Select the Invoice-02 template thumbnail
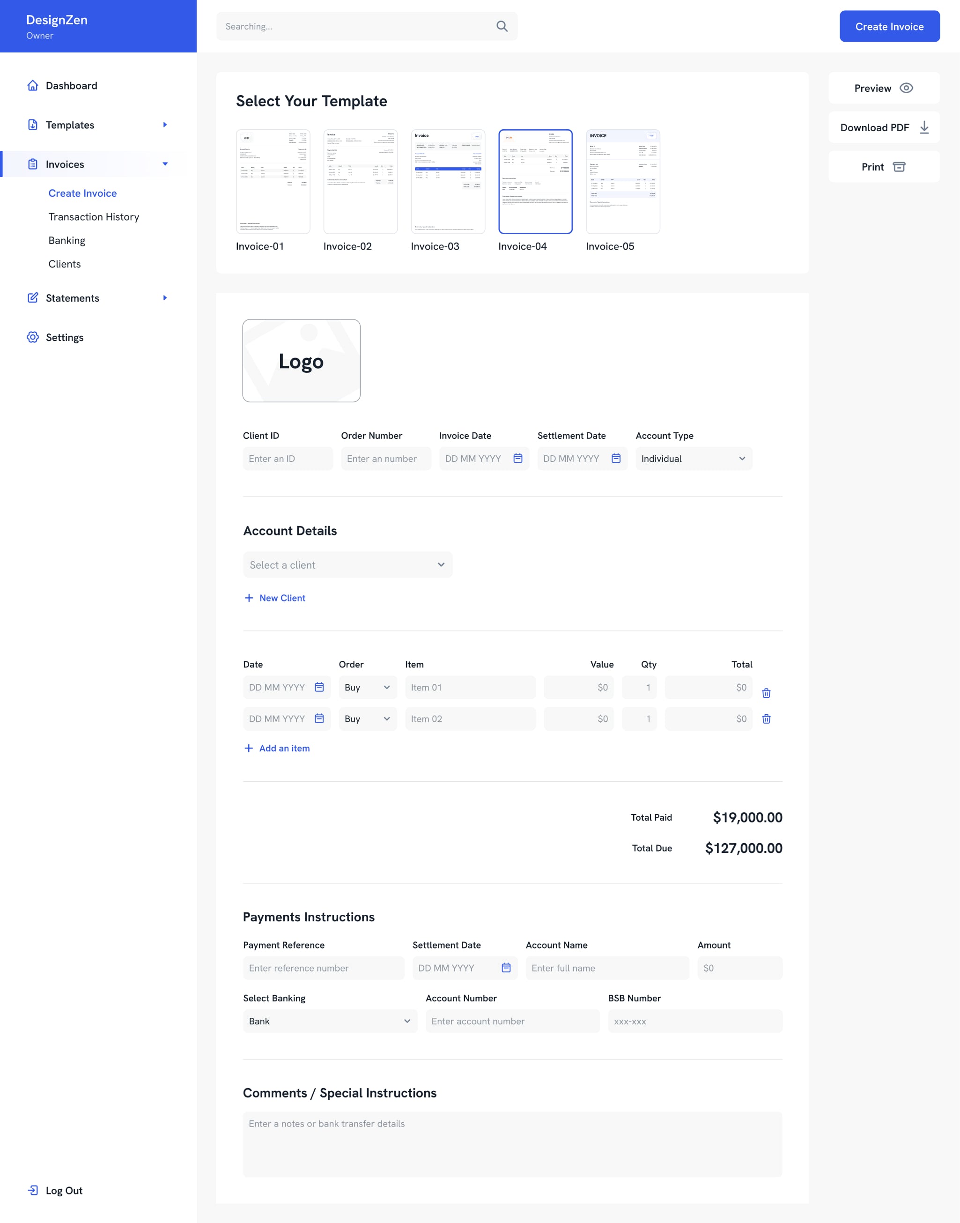 pyautogui.click(x=360, y=182)
